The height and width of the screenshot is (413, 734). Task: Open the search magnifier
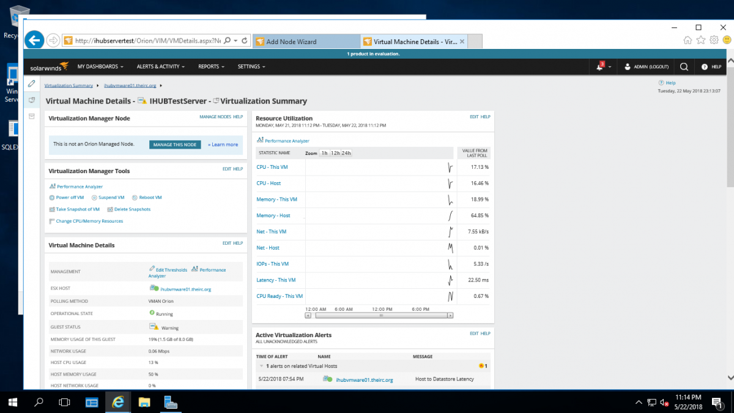coord(684,66)
